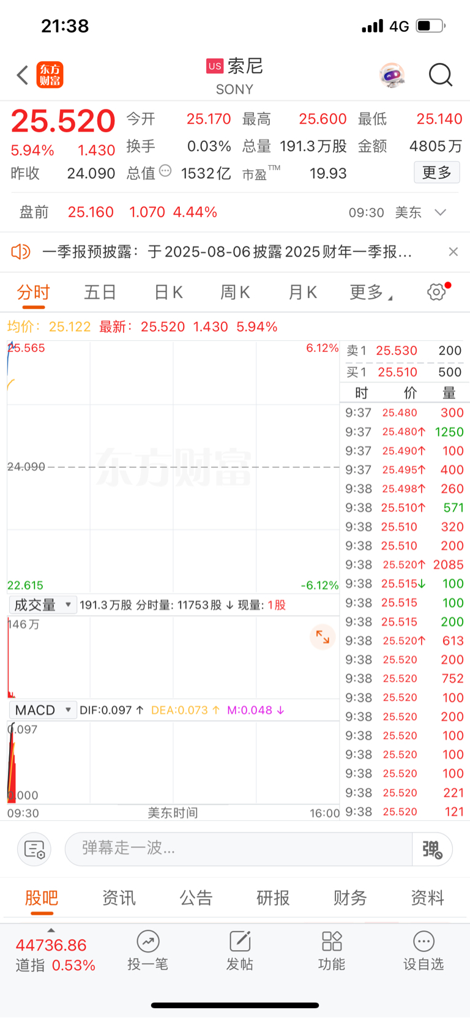Tap the DIF:0.097 indicator value
Viewport: 470px width, 1018px height.
(112, 710)
